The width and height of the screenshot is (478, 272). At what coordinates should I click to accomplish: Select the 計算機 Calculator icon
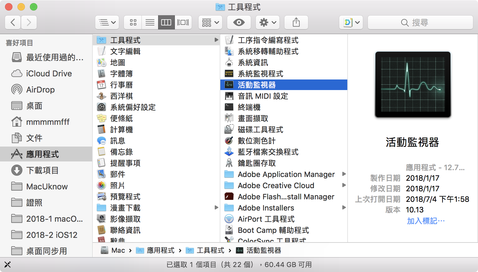click(101, 129)
